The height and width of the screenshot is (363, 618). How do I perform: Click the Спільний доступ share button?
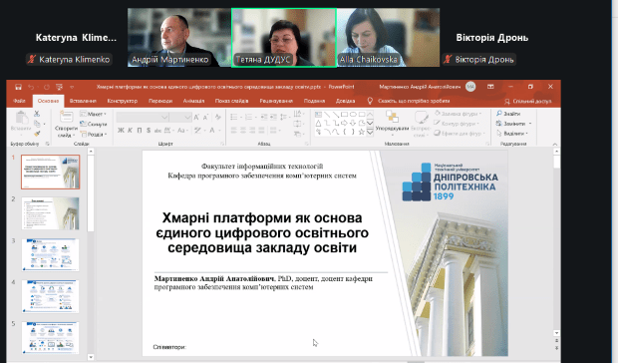click(527, 102)
